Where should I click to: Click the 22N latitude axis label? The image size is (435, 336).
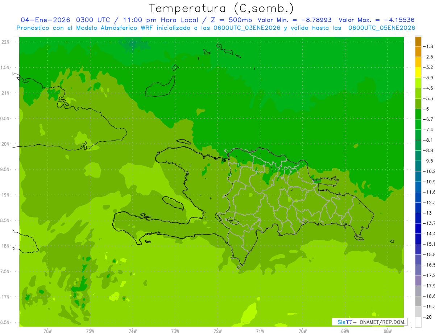tap(5, 42)
